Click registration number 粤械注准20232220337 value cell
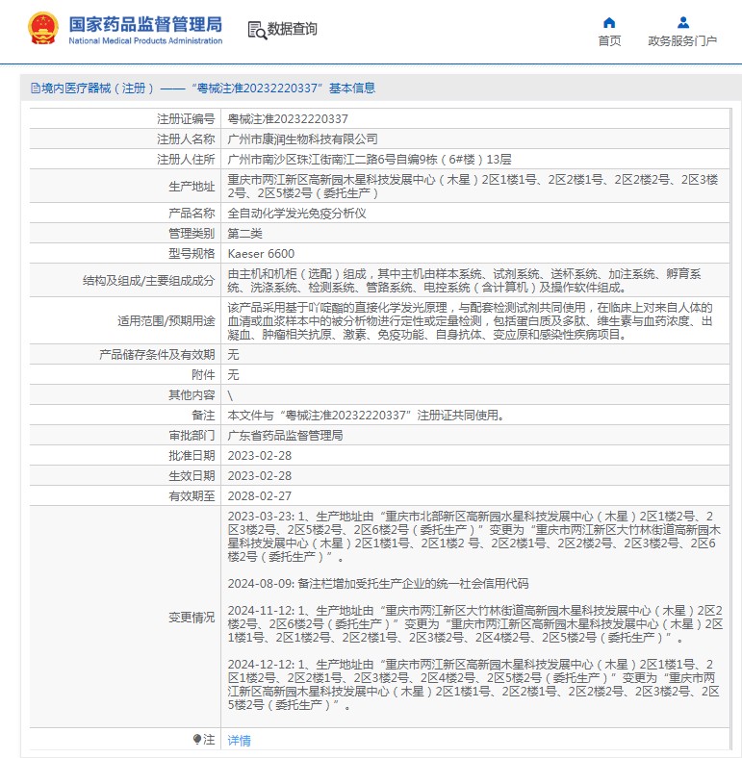Image resolution: width=742 pixels, height=758 pixels. click(x=288, y=119)
